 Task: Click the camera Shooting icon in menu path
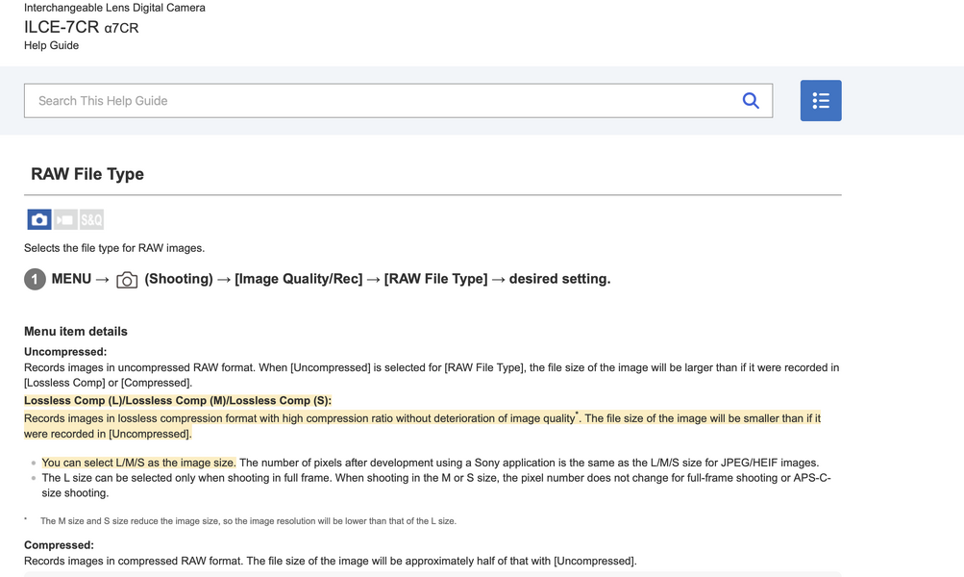[x=127, y=280]
